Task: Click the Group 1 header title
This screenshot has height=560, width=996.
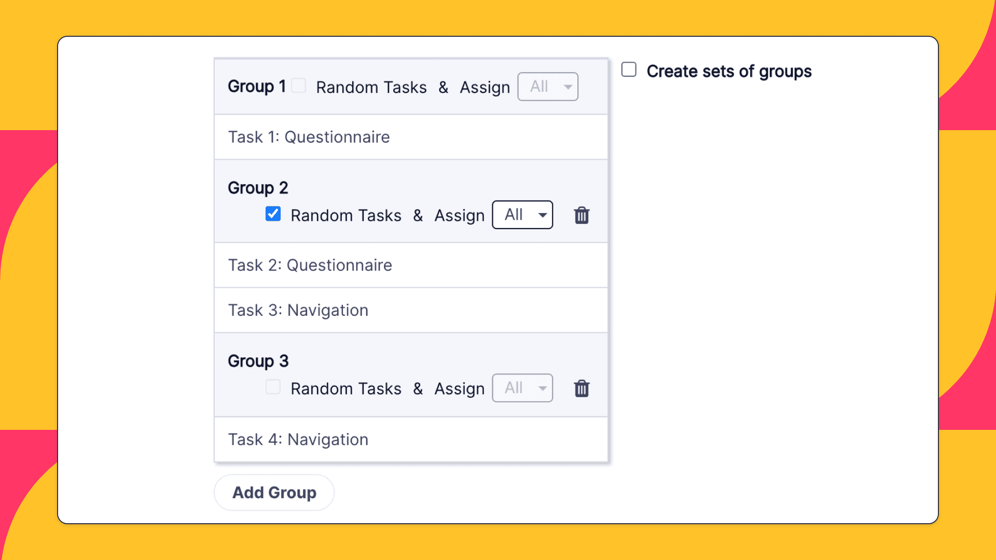Action: pyautogui.click(x=256, y=86)
